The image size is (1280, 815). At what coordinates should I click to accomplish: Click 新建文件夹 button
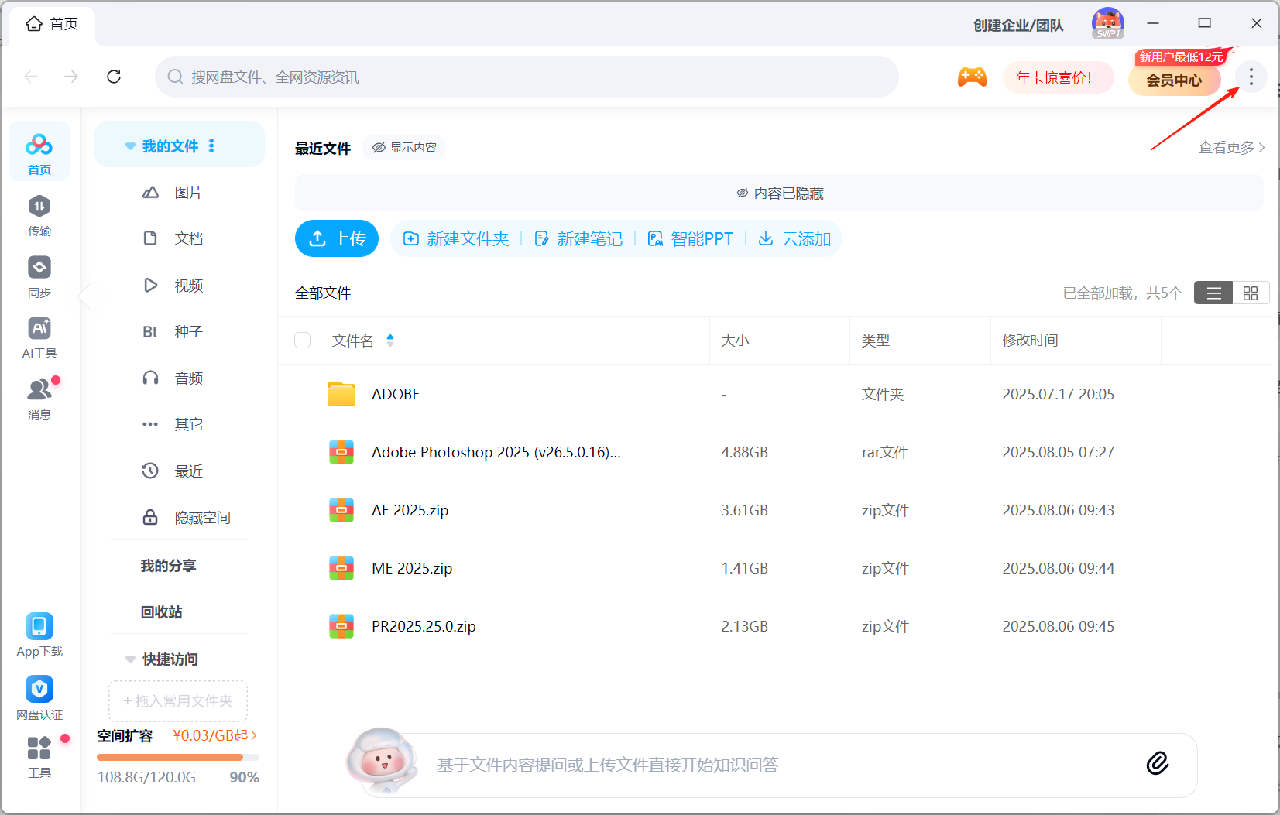pyautogui.click(x=456, y=238)
